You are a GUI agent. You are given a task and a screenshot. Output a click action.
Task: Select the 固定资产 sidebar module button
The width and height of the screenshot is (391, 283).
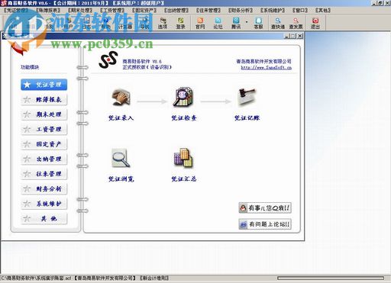click(x=44, y=144)
